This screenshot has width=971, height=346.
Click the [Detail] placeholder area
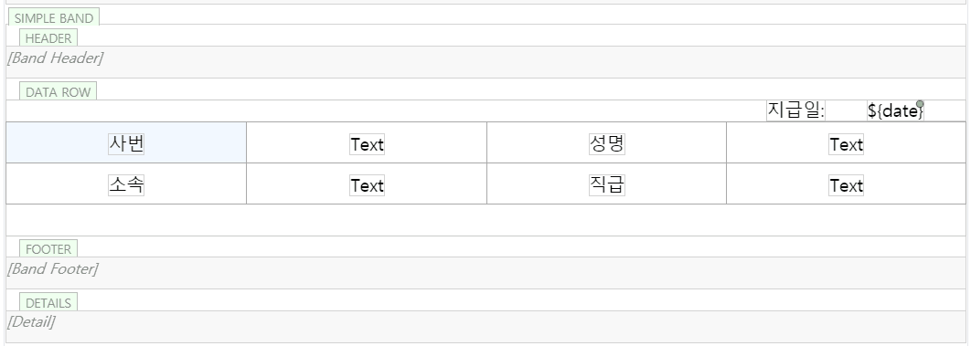tap(485, 326)
